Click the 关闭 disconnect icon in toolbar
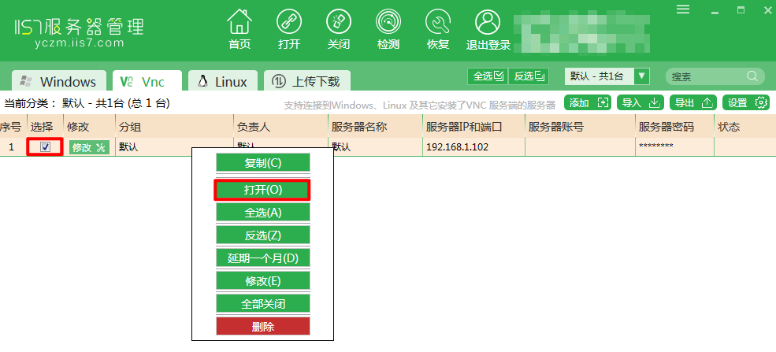This screenshot has width=776, height=352. 338,22
